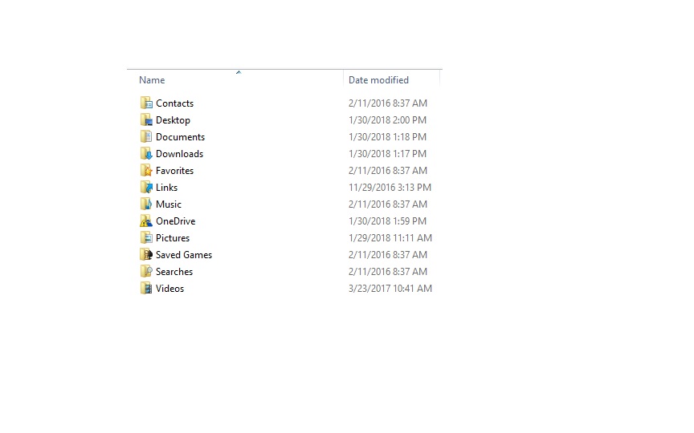Click the Pictures folder icon
The height and width of the screenshot is (433, 694).
coord(146,237)
